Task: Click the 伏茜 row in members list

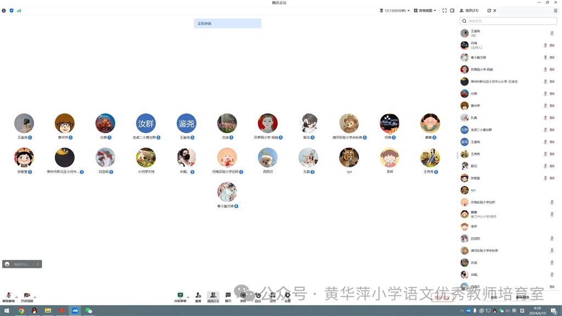Action: tap(508, 93)
